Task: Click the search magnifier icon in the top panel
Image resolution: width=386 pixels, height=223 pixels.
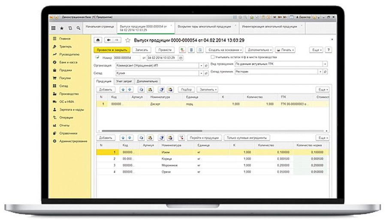Action: pos(78,28)
